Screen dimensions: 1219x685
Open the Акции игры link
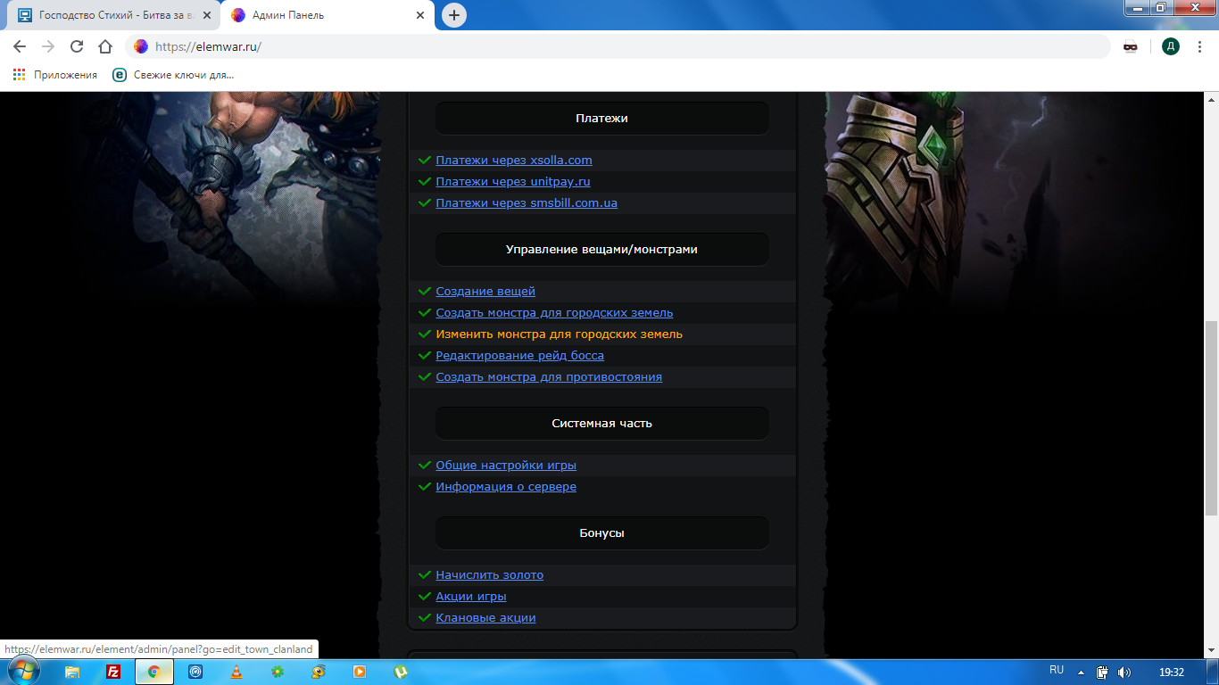[x=471, y=597]
